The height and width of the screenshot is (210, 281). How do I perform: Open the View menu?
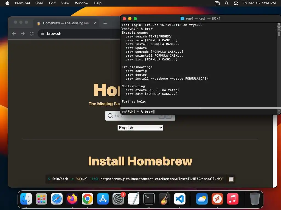pyautogui.click(x=65, y=3)
